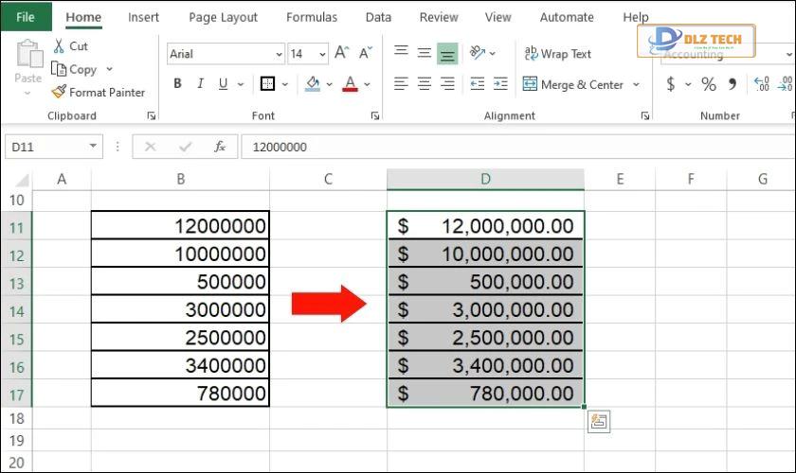Align text left
Viewport: 796px width, 473px height.
tap(401, 83)
